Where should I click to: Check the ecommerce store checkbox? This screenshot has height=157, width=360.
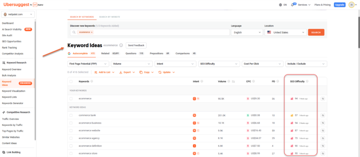pyautogui.click(x=71, y=153)
